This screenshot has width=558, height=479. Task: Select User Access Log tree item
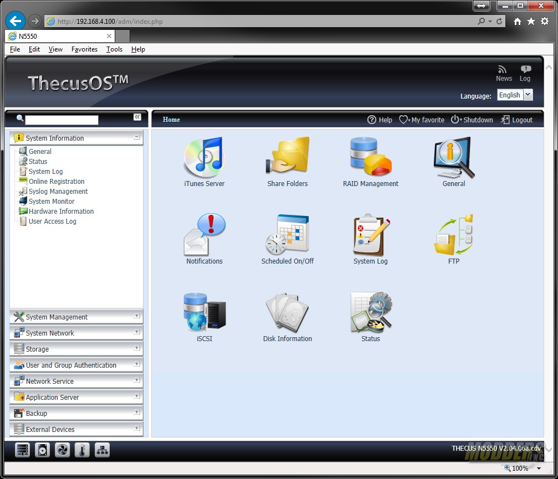point(52,221)
